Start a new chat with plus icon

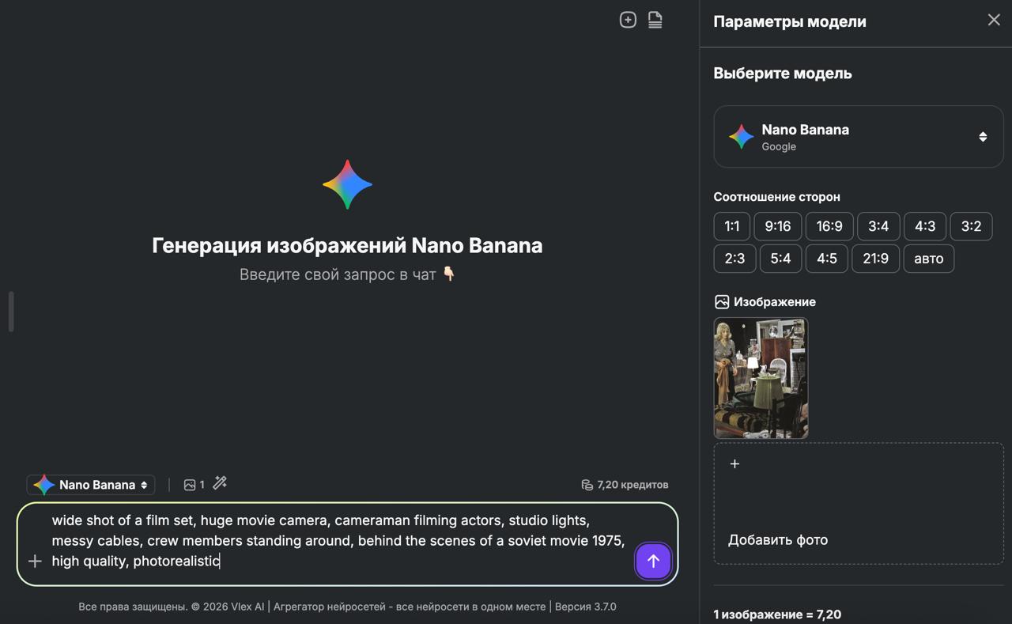click(628, 20)
